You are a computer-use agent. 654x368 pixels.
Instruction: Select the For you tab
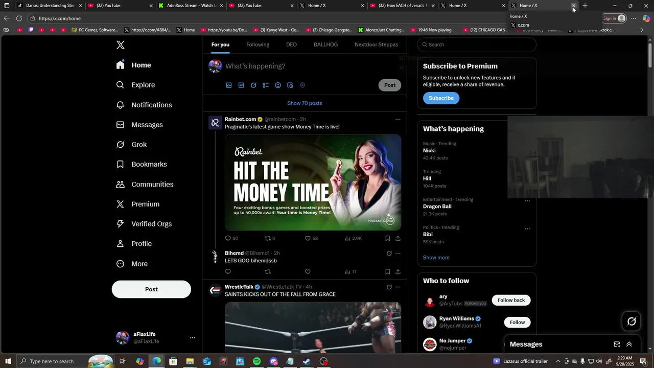click(220, 44)
